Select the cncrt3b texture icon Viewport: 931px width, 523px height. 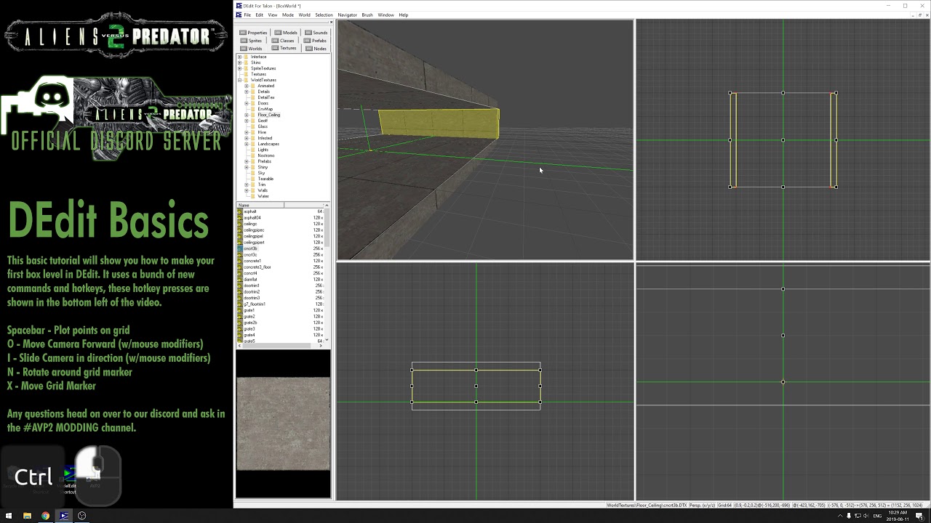pyautogui.click(x=241, y=248)
